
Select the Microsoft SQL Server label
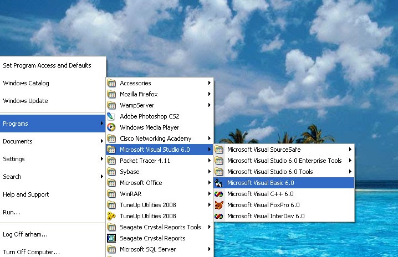tap(148, 249)
